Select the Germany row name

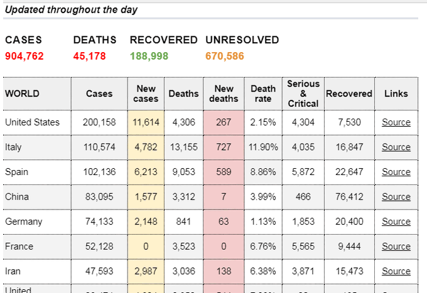(23, 221)
